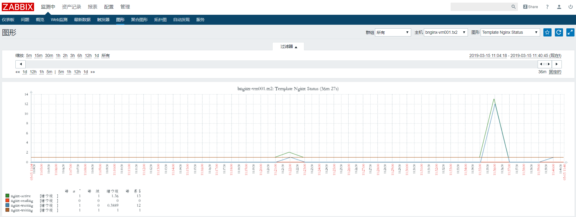Zoom to 2h in 缩放 row
Image resolution: width=576 pixels, height=217 pixels.
(65, 55)
